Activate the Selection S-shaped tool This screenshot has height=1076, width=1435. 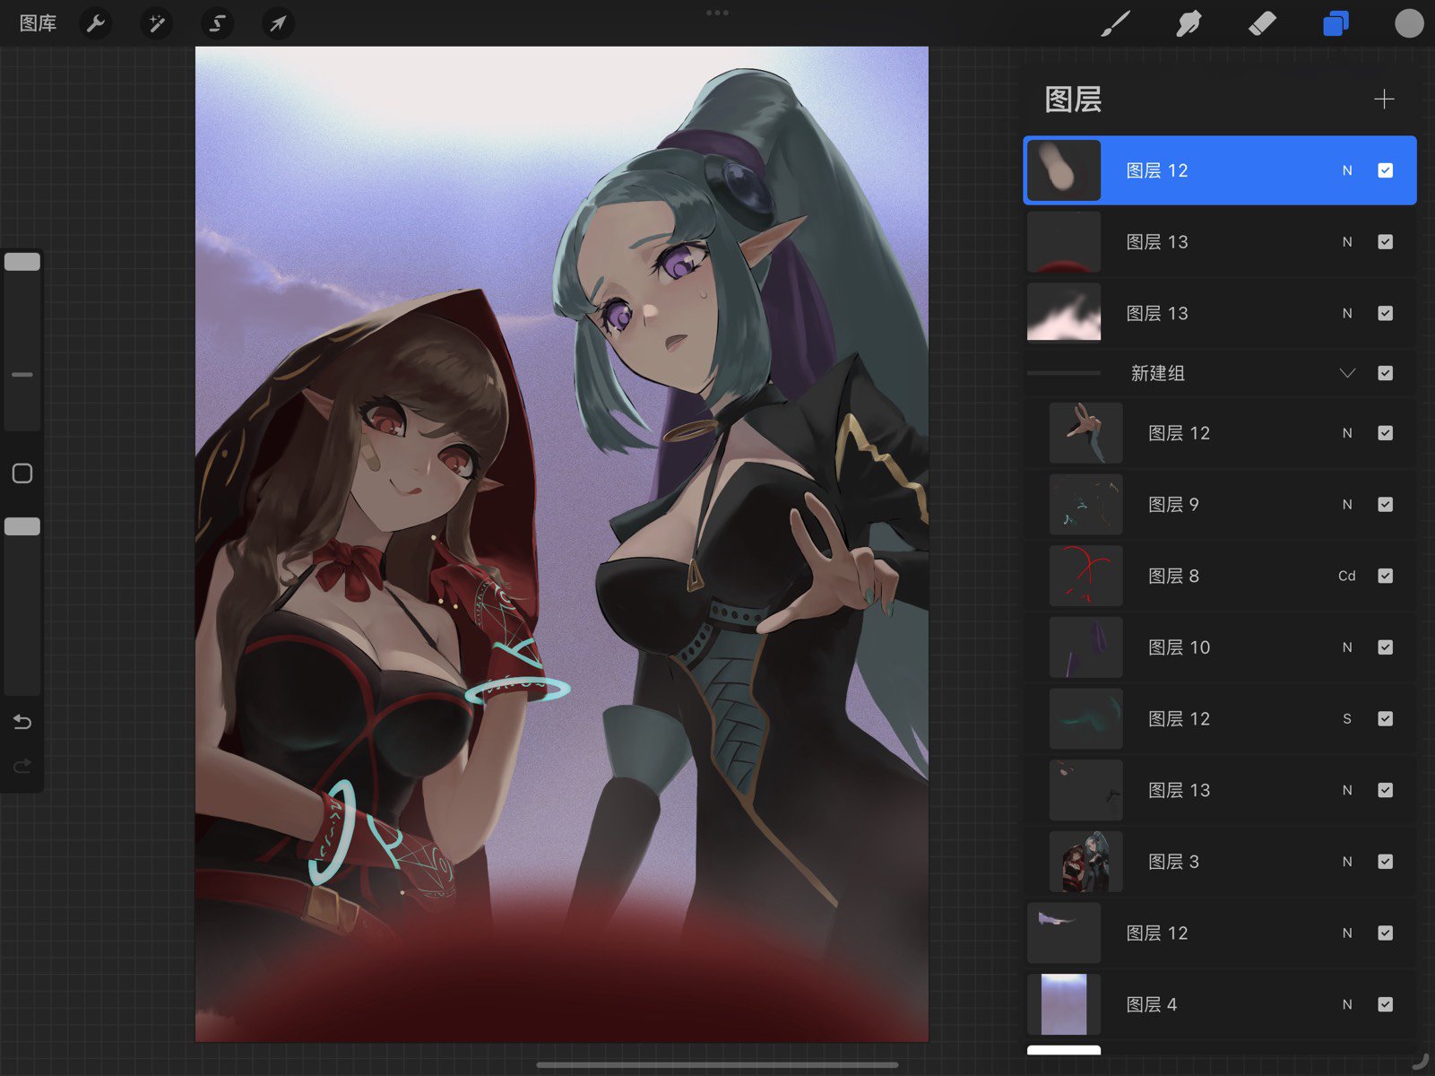point(217,23)
